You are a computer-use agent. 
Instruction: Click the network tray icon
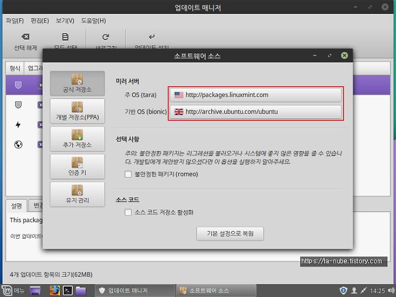click(363, 291)
